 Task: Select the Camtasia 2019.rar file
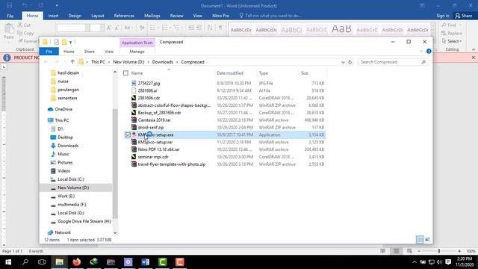154,120
